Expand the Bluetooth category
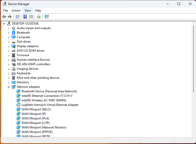Viewport: 196px width, 144px height. [x=9, y=33]
